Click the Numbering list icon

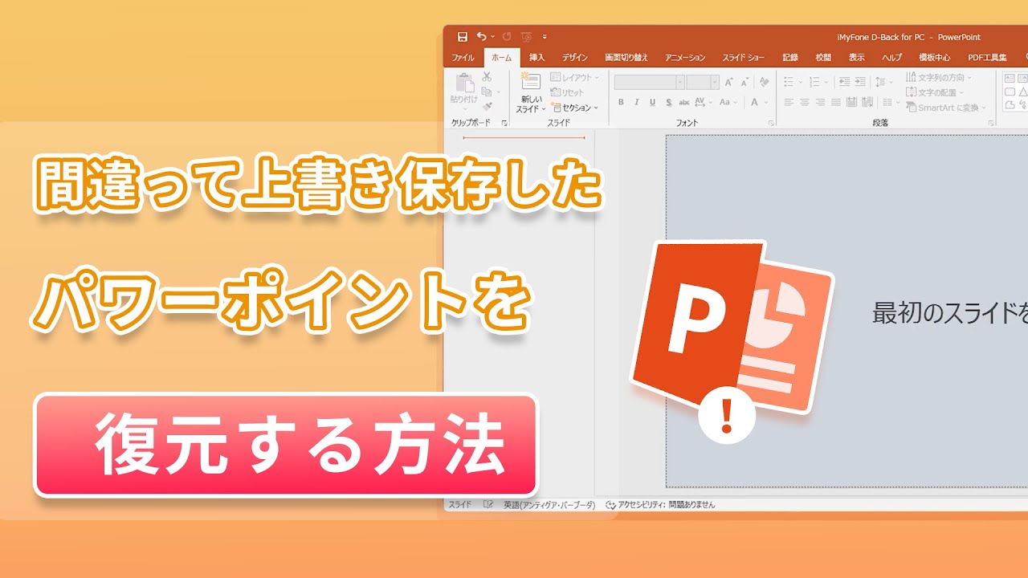point(814,81)
